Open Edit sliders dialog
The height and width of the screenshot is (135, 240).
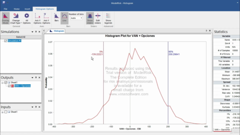click(97, 18)
